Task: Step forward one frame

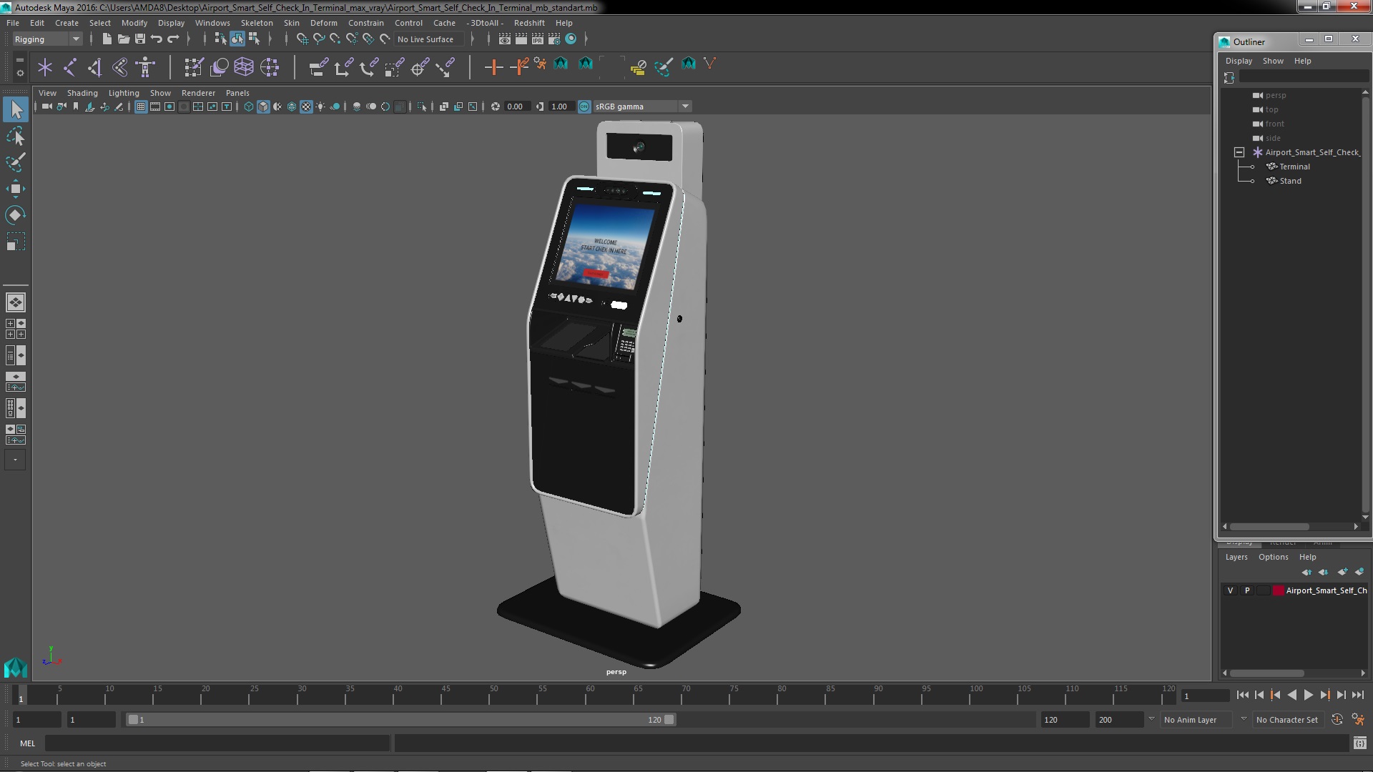Action: tap(1341, 695)
